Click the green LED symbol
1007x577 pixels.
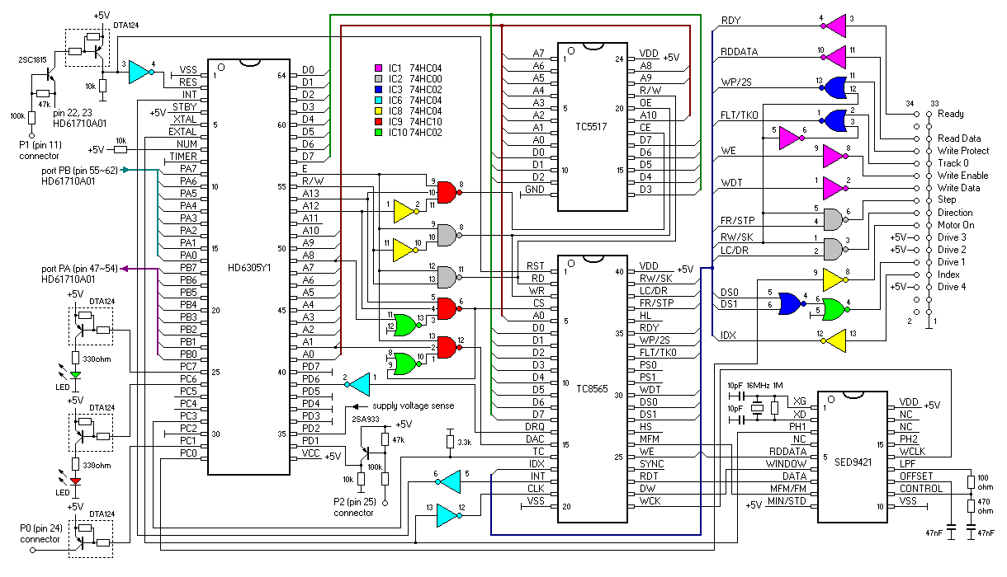click(75, 376)
